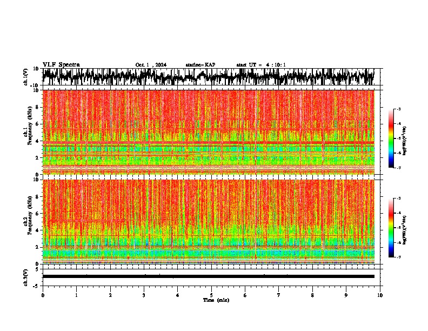Select the ch.2 colorbar log(PSD) unit label
Screen dimensions: 428x331
click(404, 230)
